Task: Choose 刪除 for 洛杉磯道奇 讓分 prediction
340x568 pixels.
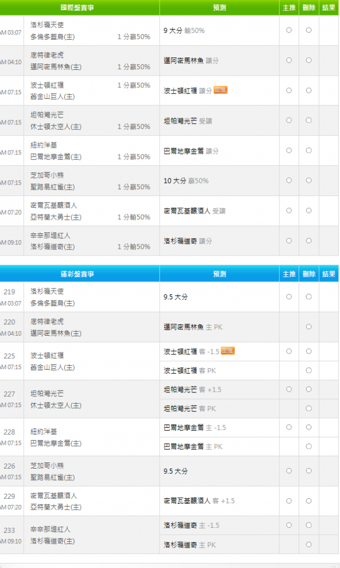Action: [x=309, y=240]
